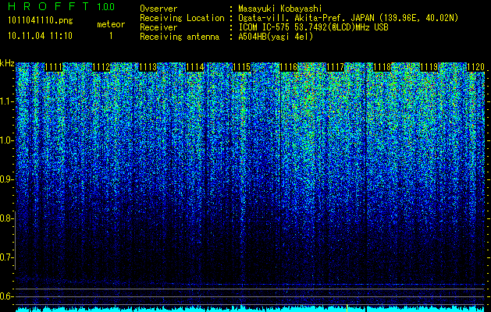Click the 1116 time marker
Image resolution: width=491 pixels, height=312 pixels.
click(x=289, y=67)
